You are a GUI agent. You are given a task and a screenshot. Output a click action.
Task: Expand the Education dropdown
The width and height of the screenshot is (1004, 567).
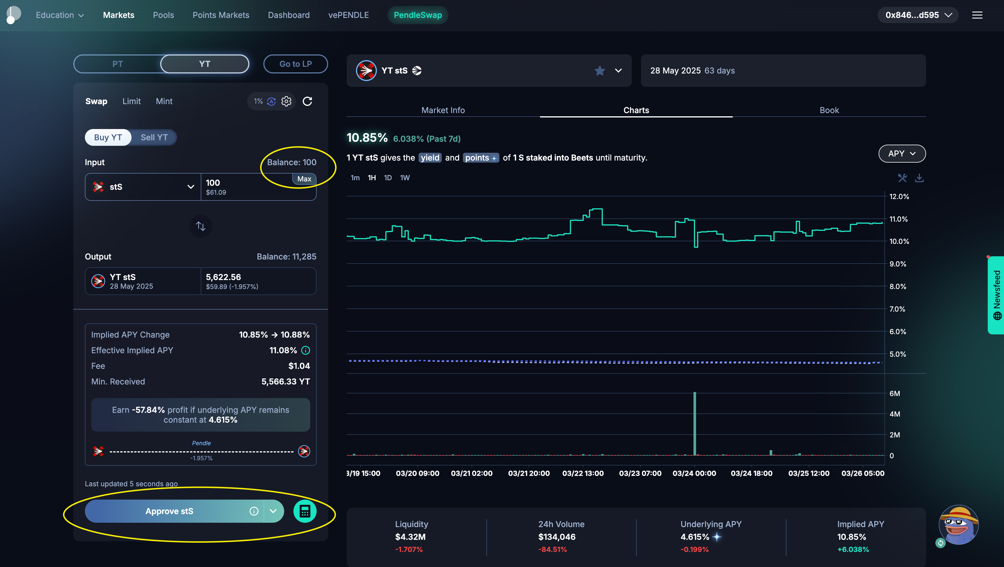(60, 15)
